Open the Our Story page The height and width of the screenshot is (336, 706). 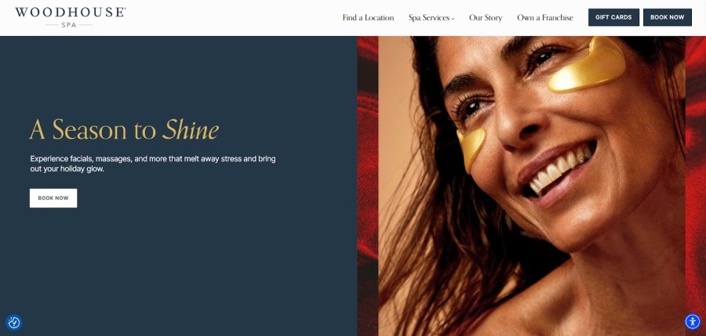tap(486, 17)
